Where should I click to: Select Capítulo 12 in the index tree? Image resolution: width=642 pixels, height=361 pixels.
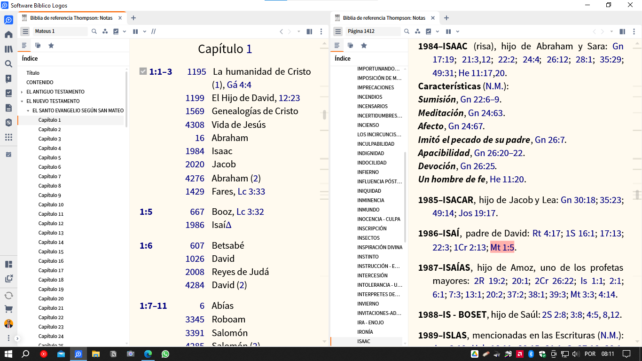click(51, 223)
